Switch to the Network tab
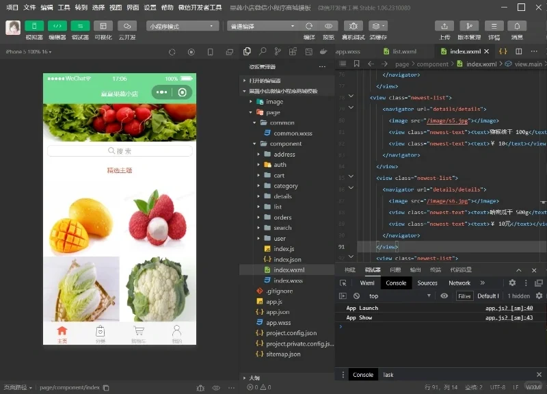The width and height of the screenshot is (547, 394). tap(459, 283)
